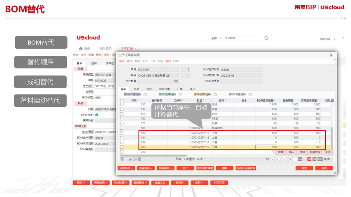Close the 生产订单 tab with its X

tap(135, 48)
